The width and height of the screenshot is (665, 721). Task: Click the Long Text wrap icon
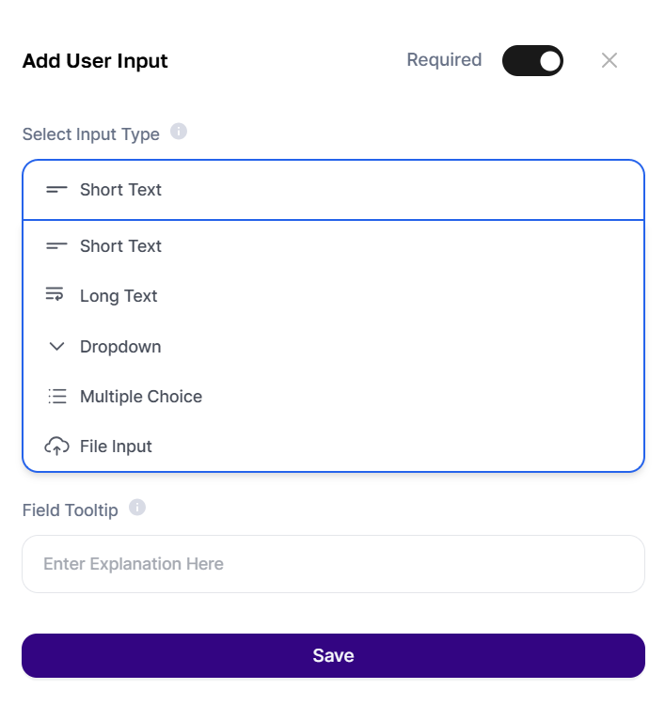(x=55, y=294)
